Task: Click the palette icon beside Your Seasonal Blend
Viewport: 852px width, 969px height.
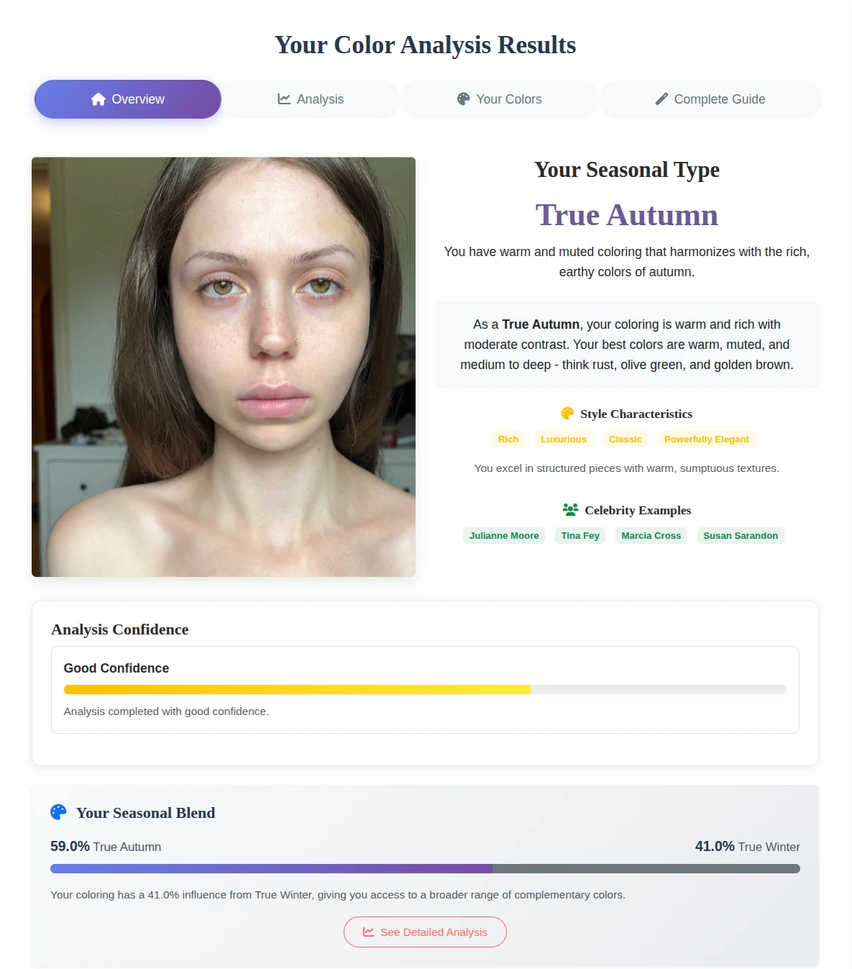Action: tap(58, 812)
